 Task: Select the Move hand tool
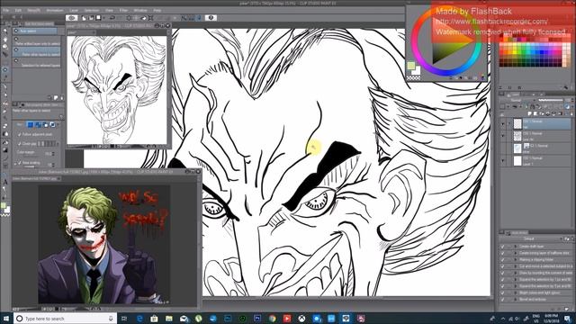[5, 39]
